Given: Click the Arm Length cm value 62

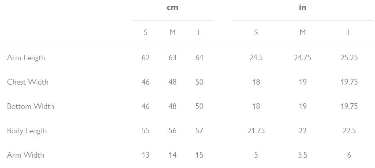Looking at the screenshot, I should (146, 58).
